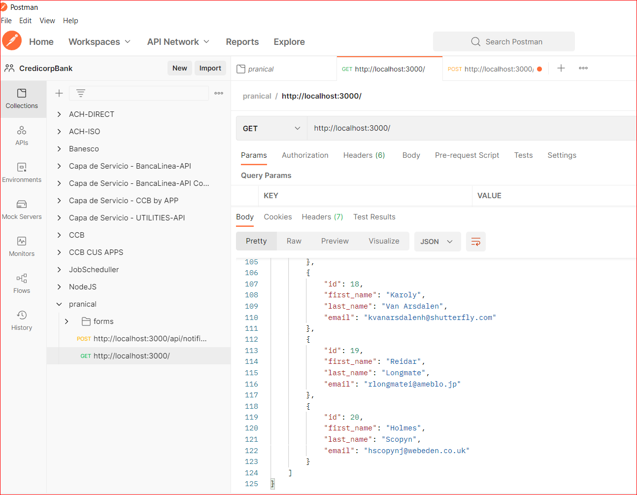This screenshot has width=637, height=495.
Task: Select the Preview response view
Action: [x=335, y=241]
